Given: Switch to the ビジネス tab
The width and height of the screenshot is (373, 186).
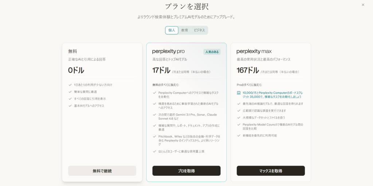Looking at the screenshot, I should pyautogui.click(x=199, y=30).
